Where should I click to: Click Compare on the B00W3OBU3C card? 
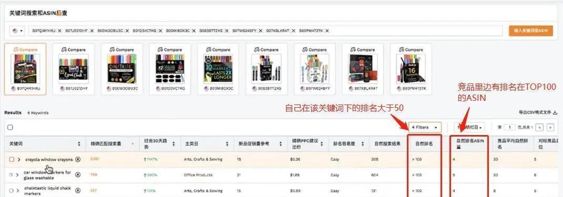coord(122,49)
